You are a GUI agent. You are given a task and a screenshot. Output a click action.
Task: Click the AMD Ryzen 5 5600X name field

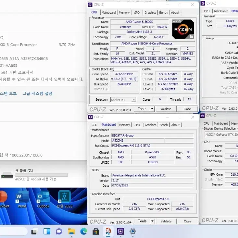(139, 22)
